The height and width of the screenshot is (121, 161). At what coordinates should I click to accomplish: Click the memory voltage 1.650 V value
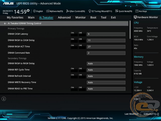click(x=150, y=65)
